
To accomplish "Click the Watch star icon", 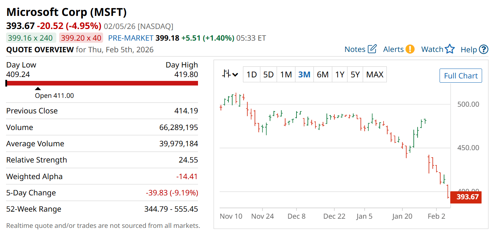I will [449, 49].
